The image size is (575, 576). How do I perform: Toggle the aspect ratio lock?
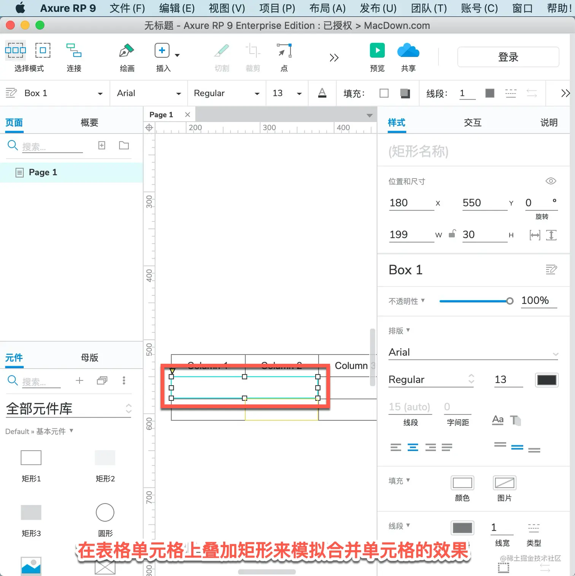[x=452, y=234]
